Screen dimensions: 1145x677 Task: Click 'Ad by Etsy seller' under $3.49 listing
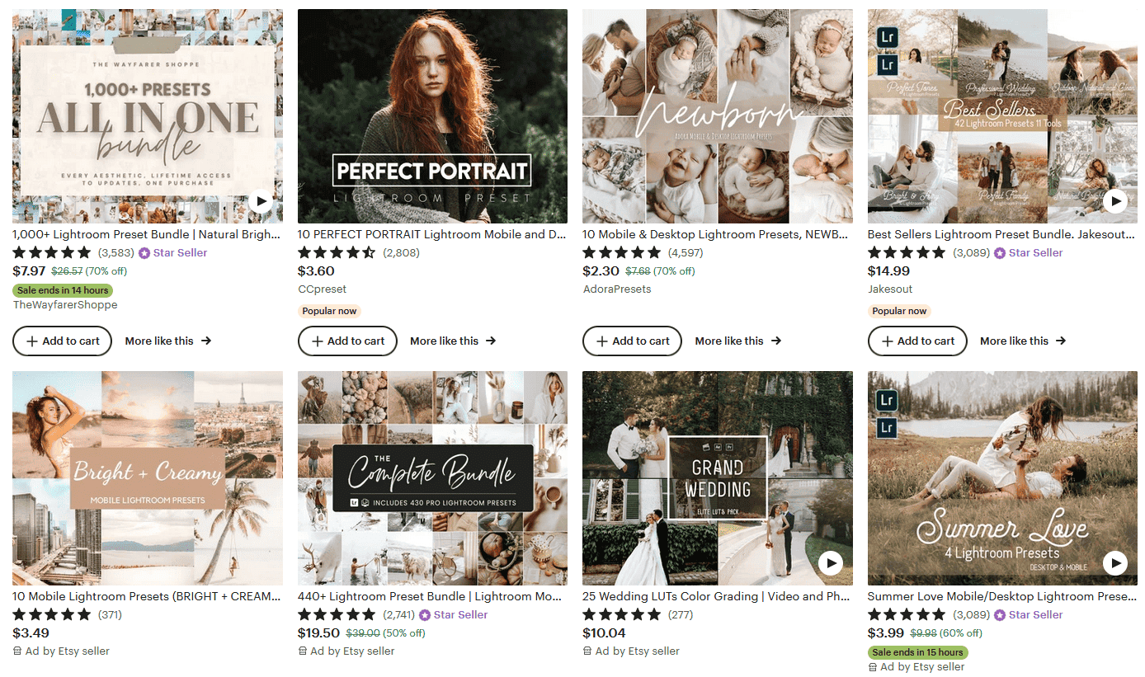point(61,651)
